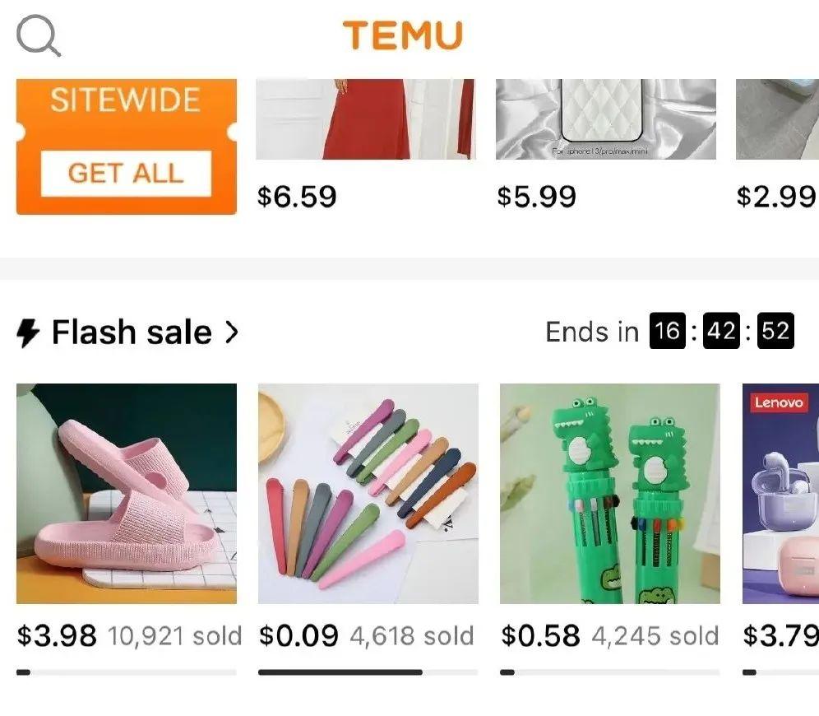The width and height of the screenshot is (819, 716).
Task: View the white quilted phone case image
Action: [606, 119]
